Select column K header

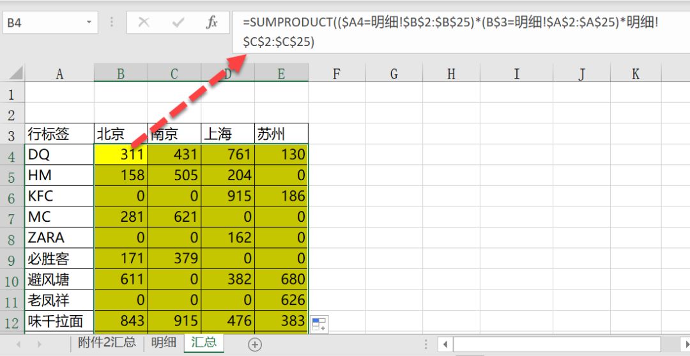636,74
